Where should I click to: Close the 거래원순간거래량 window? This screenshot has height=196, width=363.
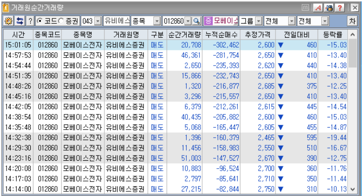[x=354, y=8]
